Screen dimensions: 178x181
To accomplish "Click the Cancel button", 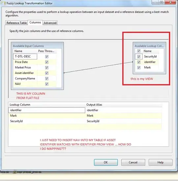I will tap(133, 162).
